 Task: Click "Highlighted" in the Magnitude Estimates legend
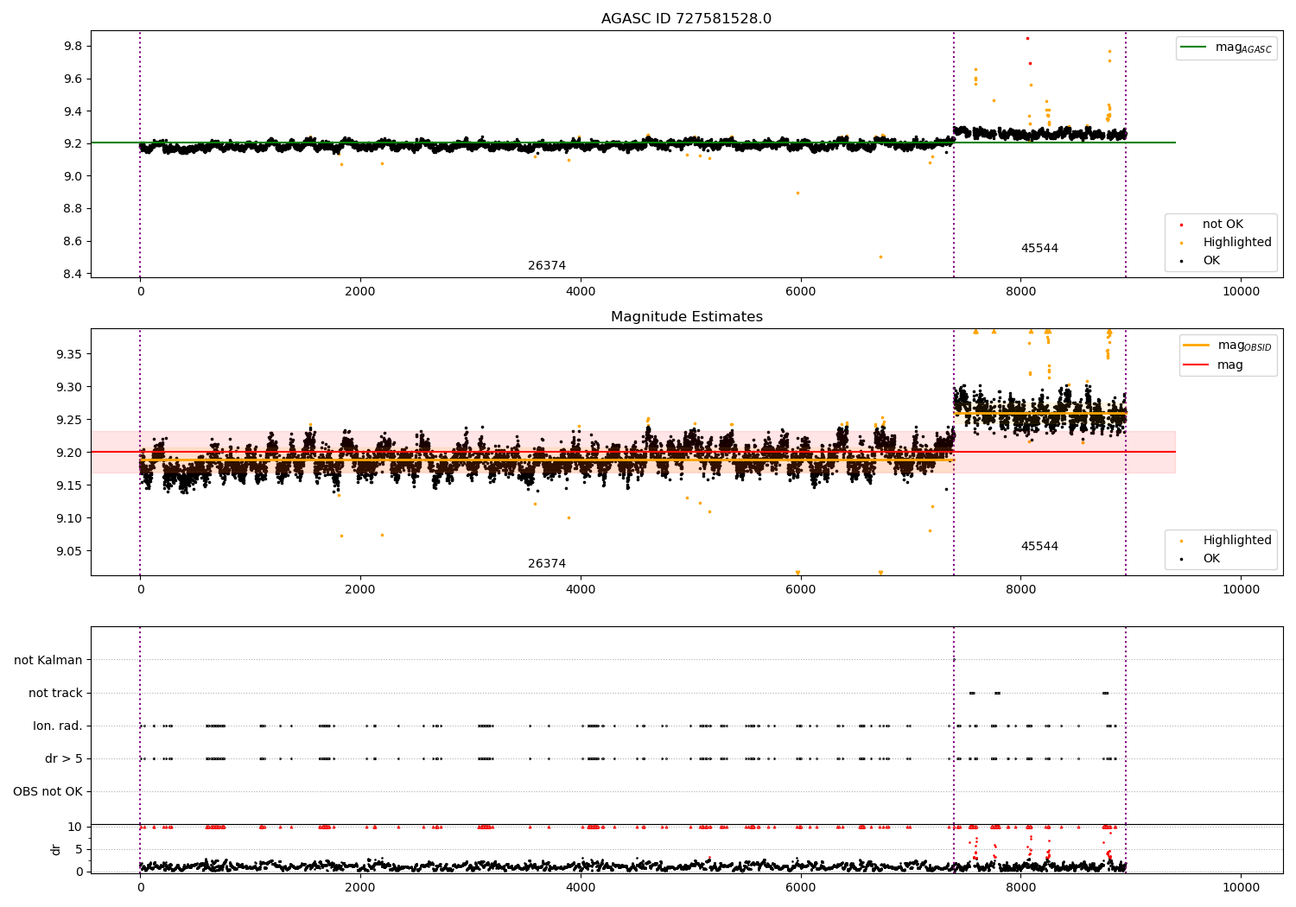(1237, 541)
